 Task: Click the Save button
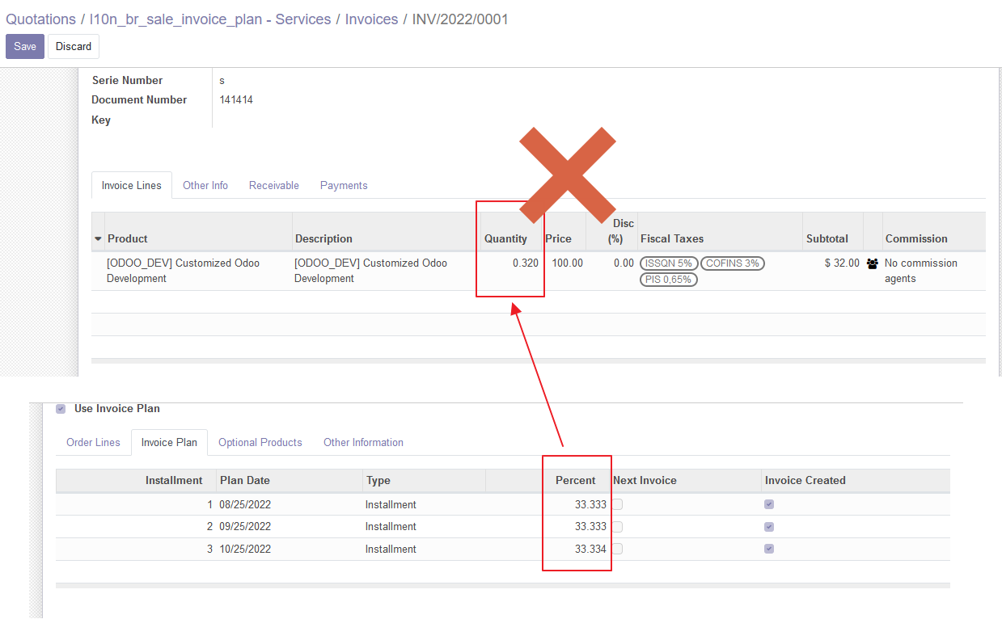[x=25, y=46]
